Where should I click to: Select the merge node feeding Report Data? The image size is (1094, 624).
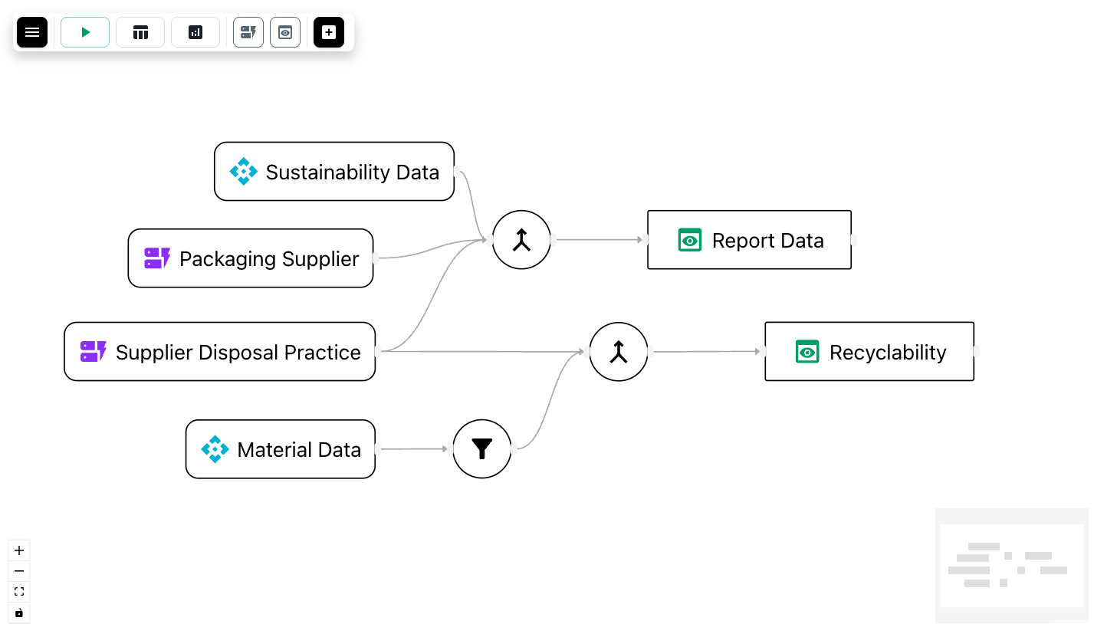522,240
